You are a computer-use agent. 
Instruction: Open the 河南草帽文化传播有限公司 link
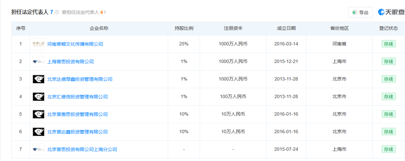tap(75, 44)
